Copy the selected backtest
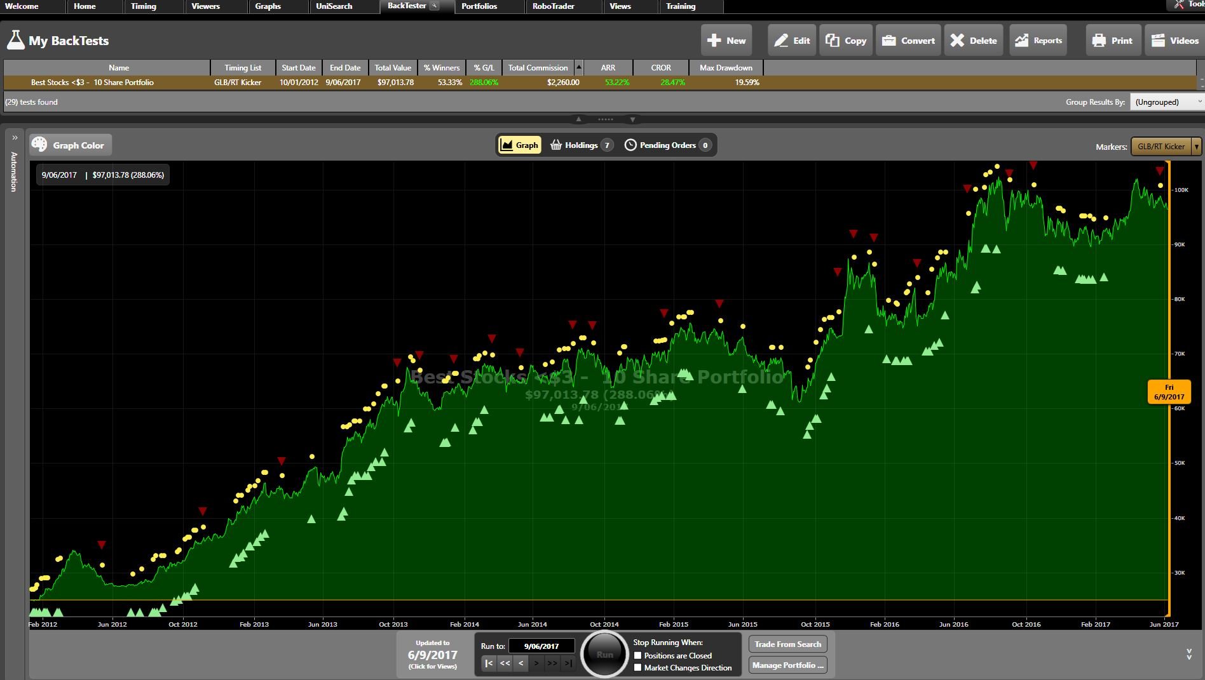This screenshot has height=680, width=1205. tap(845, 39)
